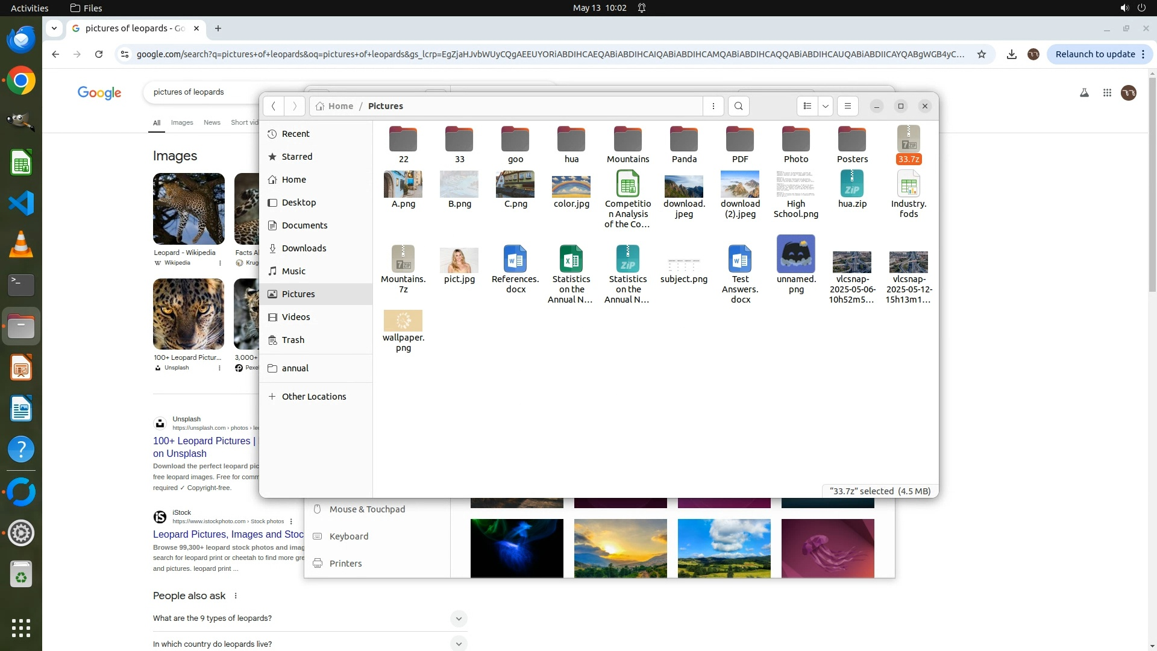Screen dimensions: 1157x651
Task: Click the three-dot path options button
Action: point(713,106)
